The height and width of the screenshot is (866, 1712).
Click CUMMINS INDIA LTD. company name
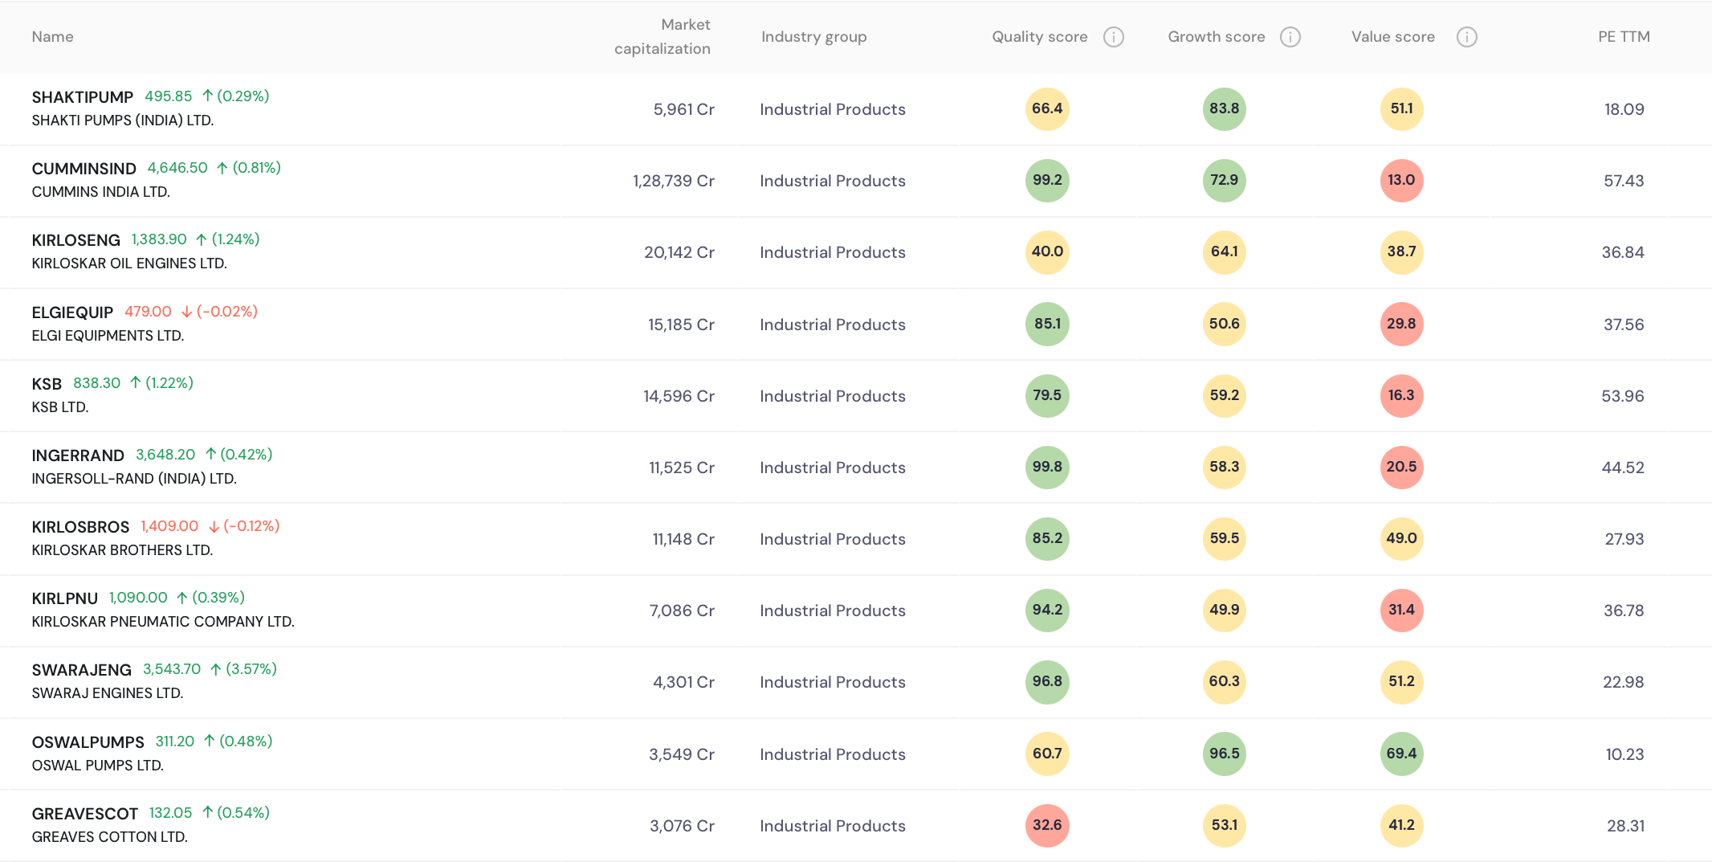[x=100, y=192]
